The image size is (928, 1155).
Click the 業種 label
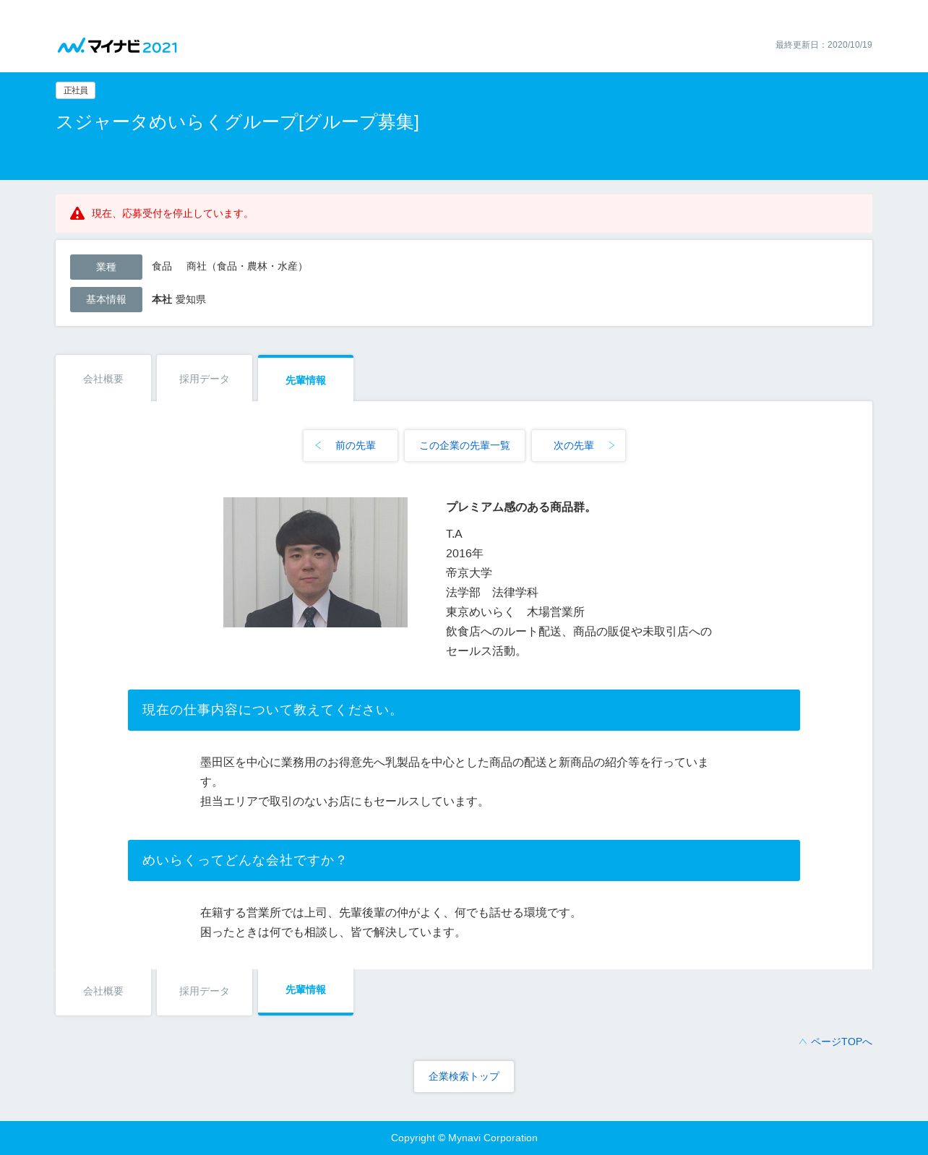pos(106,267)
